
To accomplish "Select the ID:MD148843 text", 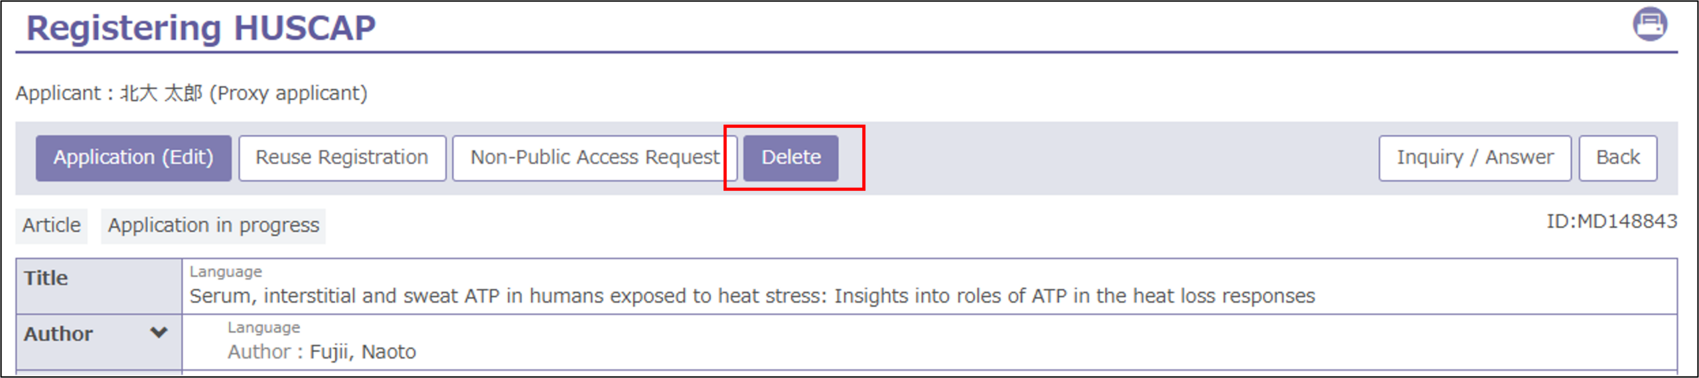I will click(1611, 221).
